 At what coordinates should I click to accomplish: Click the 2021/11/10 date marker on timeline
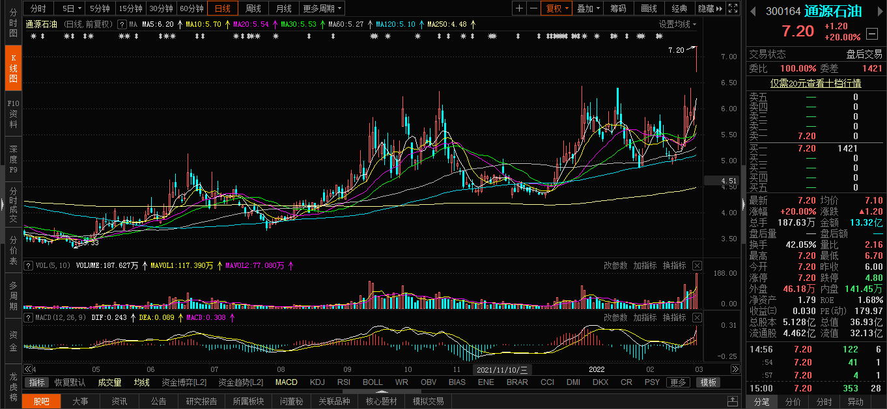click(502, 369)
